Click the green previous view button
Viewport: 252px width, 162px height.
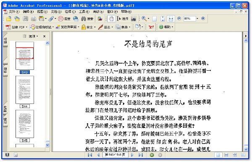152,155
